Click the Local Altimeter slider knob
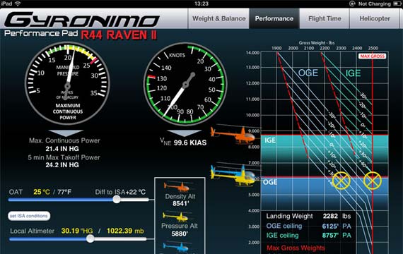 click(x=90, y=238)
